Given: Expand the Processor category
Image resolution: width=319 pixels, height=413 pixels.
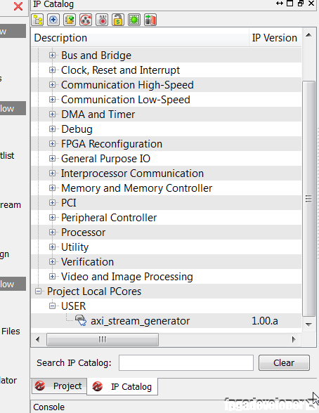Looking at the screenshot, I should [x=52, y=232].
